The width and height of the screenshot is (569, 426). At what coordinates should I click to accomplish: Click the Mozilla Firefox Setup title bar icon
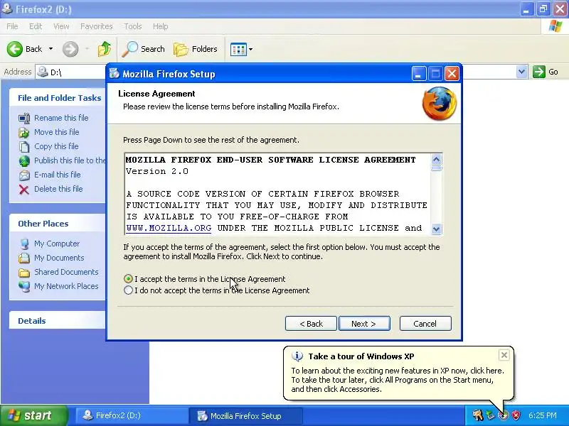[x=115, y=74]
